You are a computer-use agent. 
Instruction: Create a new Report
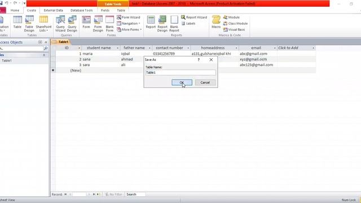(151, 23)
